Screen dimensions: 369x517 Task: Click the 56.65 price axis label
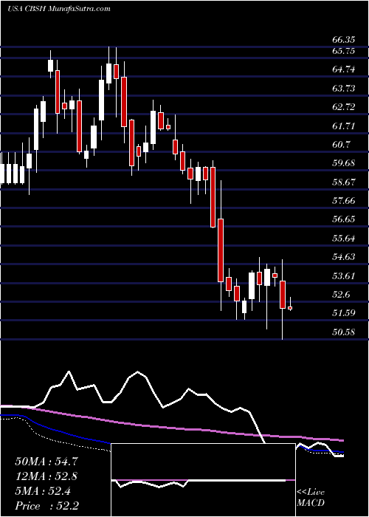pos(344,219)
